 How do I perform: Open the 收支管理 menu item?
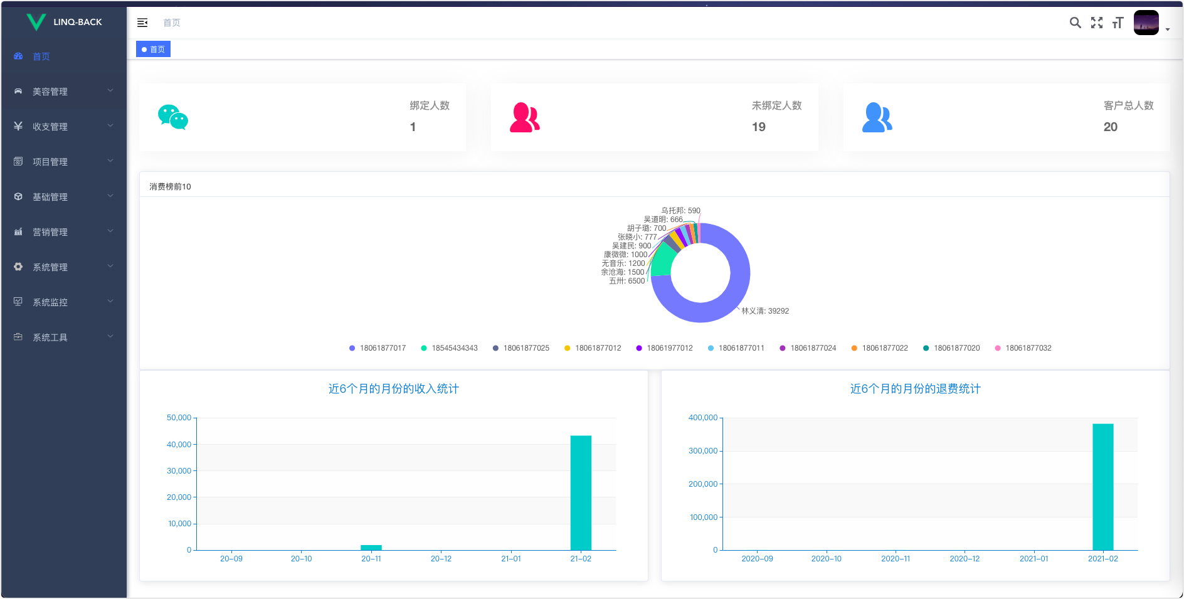pos(64,127)
